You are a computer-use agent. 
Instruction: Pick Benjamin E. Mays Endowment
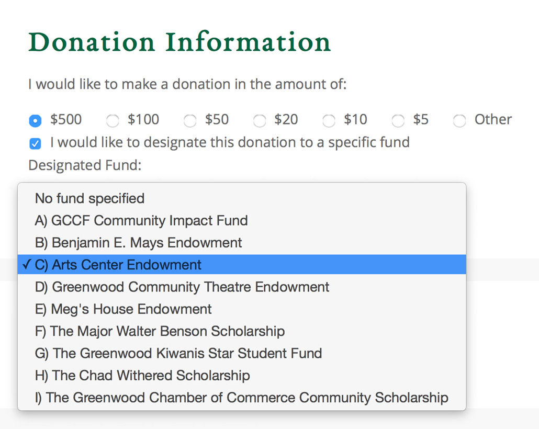click(242, 242)
